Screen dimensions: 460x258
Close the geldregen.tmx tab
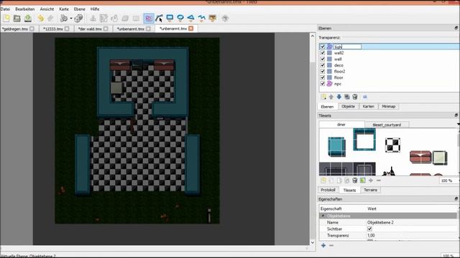tap(32, 29)
